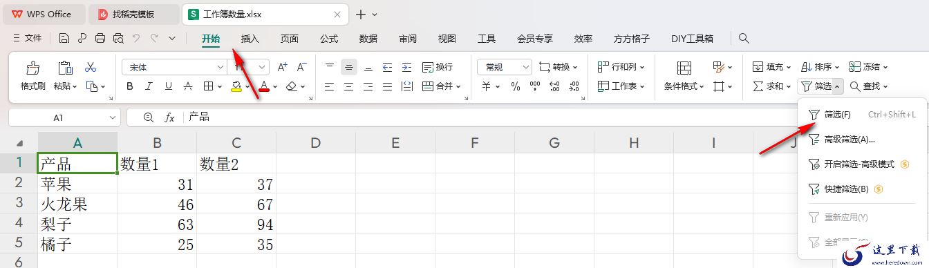
Task: Click the thousands separator icon
Action: pos(534,86)
